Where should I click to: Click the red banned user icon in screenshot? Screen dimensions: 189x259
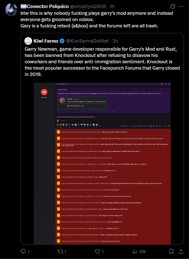44,92
